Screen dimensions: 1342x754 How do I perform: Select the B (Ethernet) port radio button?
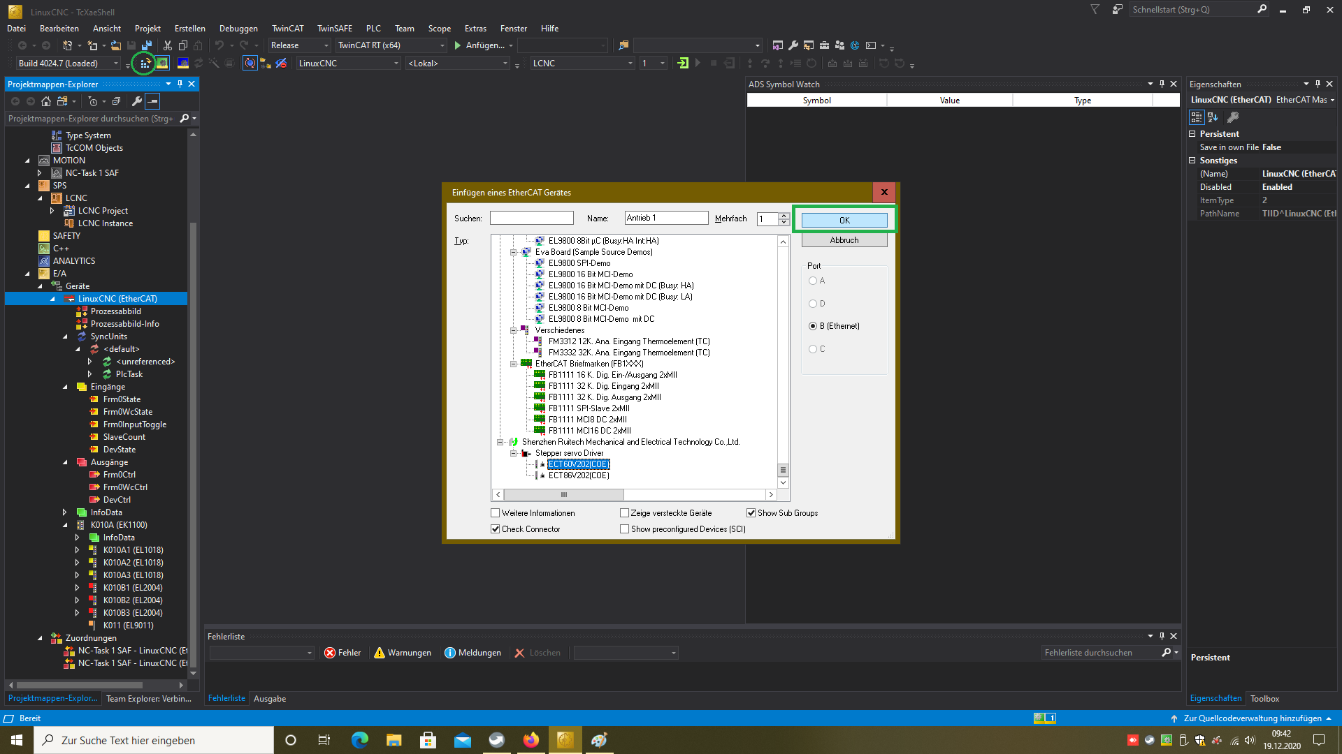(813, 326)
